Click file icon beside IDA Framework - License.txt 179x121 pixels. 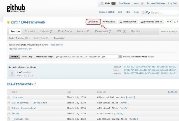9,103
